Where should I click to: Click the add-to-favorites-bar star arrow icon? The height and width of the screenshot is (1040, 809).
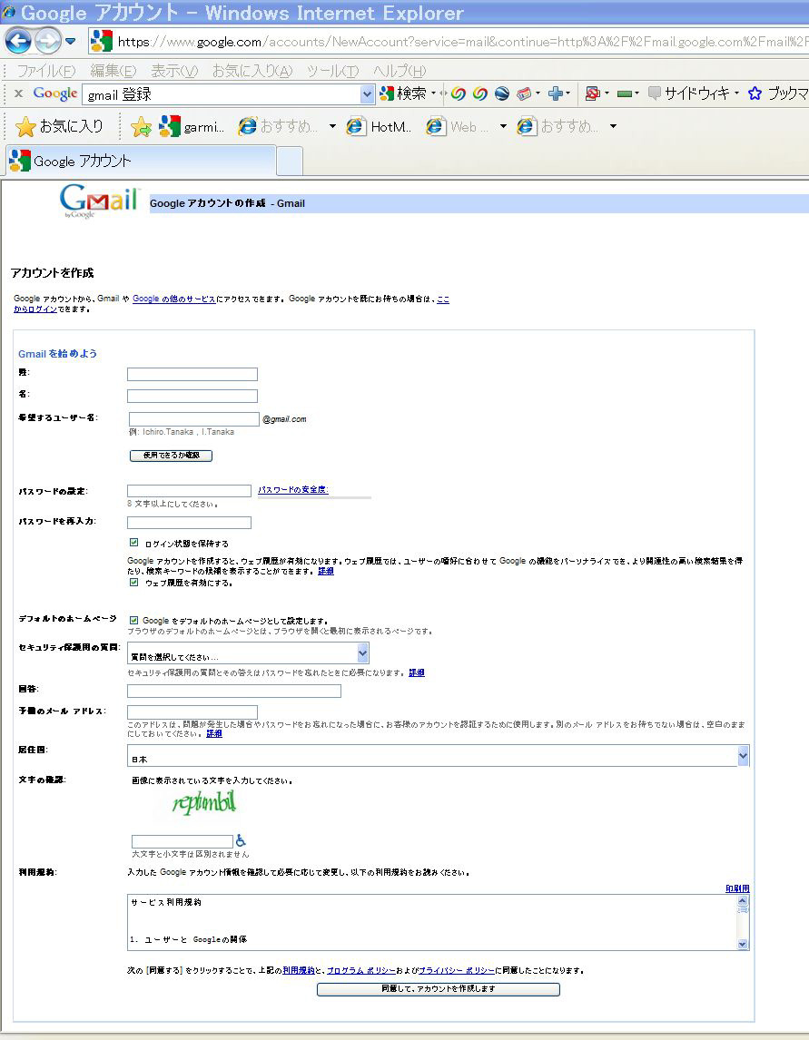tap(141, 126)
